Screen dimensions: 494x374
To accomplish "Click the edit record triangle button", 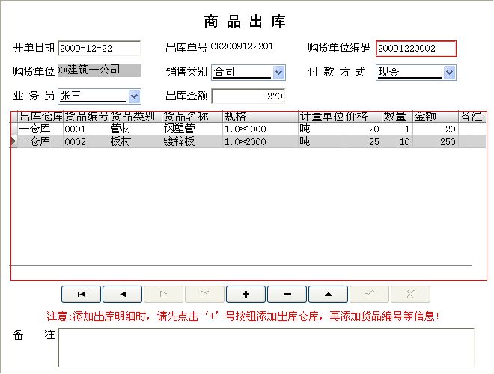I will 328,294.
